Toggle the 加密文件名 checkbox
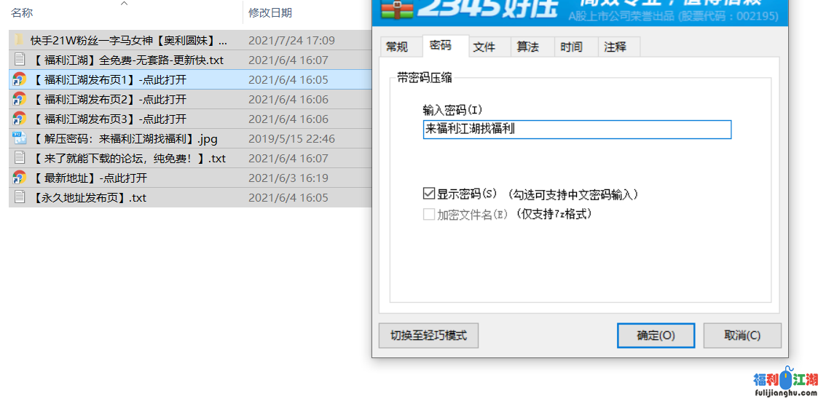This screenshot has height=404, width=826. 428,215
